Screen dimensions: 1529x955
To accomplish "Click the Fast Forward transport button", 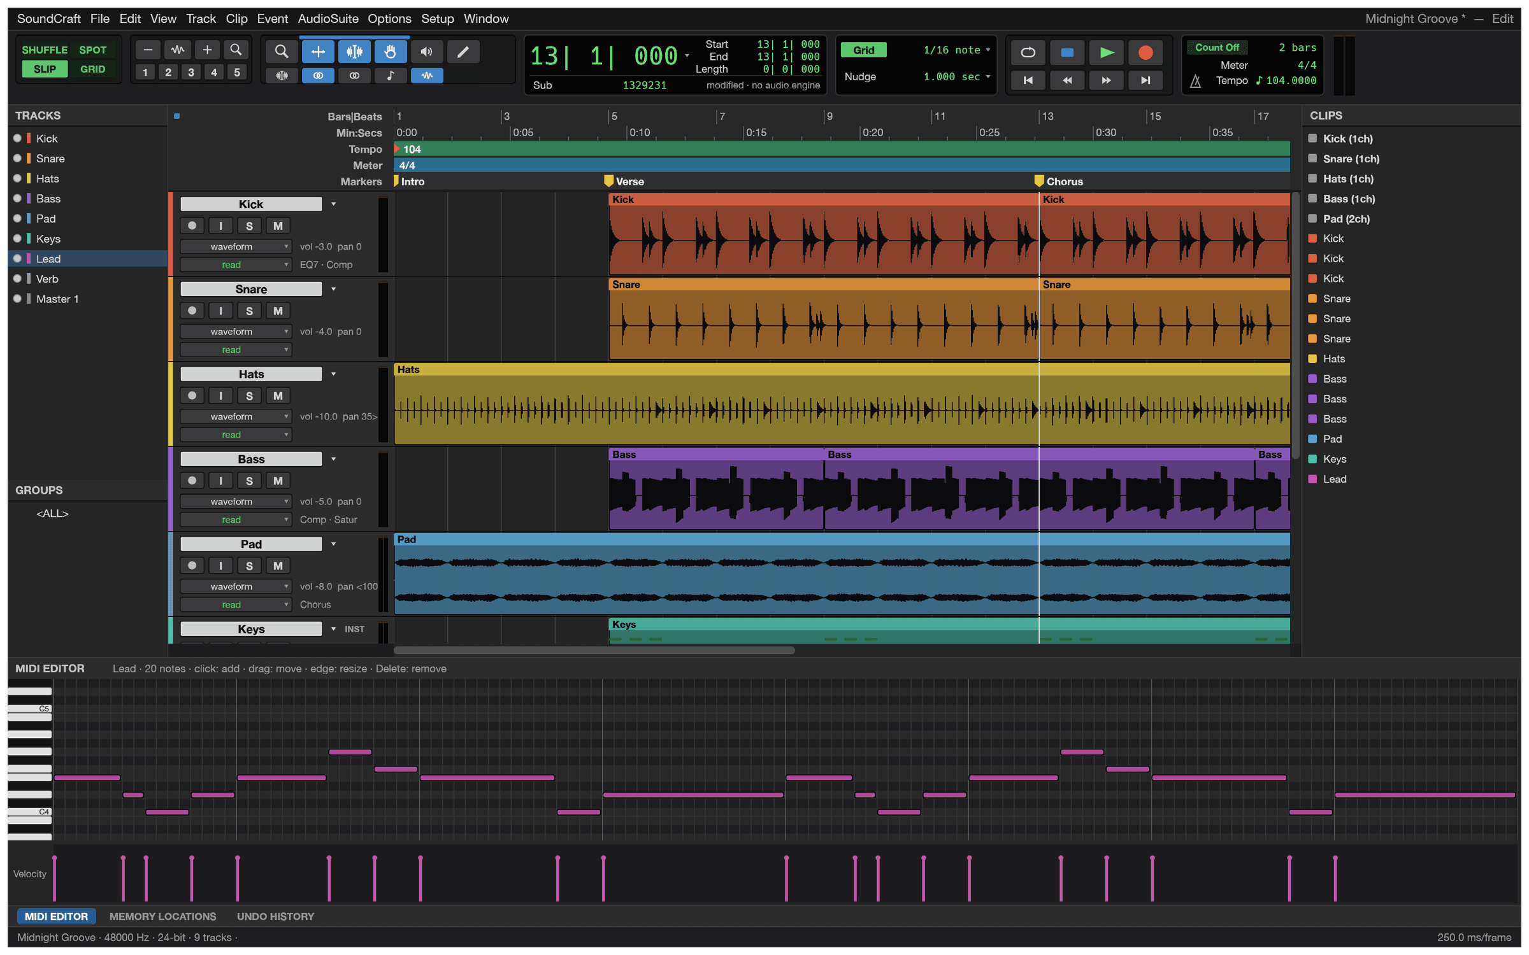I will pos(1107,80).
